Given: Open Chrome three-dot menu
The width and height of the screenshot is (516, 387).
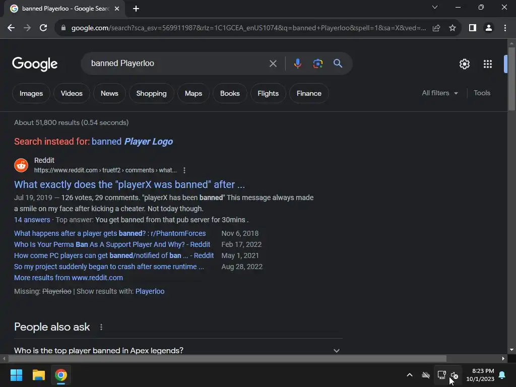Looking at the screenshot, I should pyautogui.click(x=505, y=28).
